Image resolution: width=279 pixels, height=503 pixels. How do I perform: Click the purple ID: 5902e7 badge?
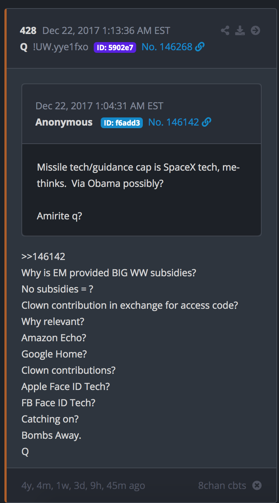[115, 47]
